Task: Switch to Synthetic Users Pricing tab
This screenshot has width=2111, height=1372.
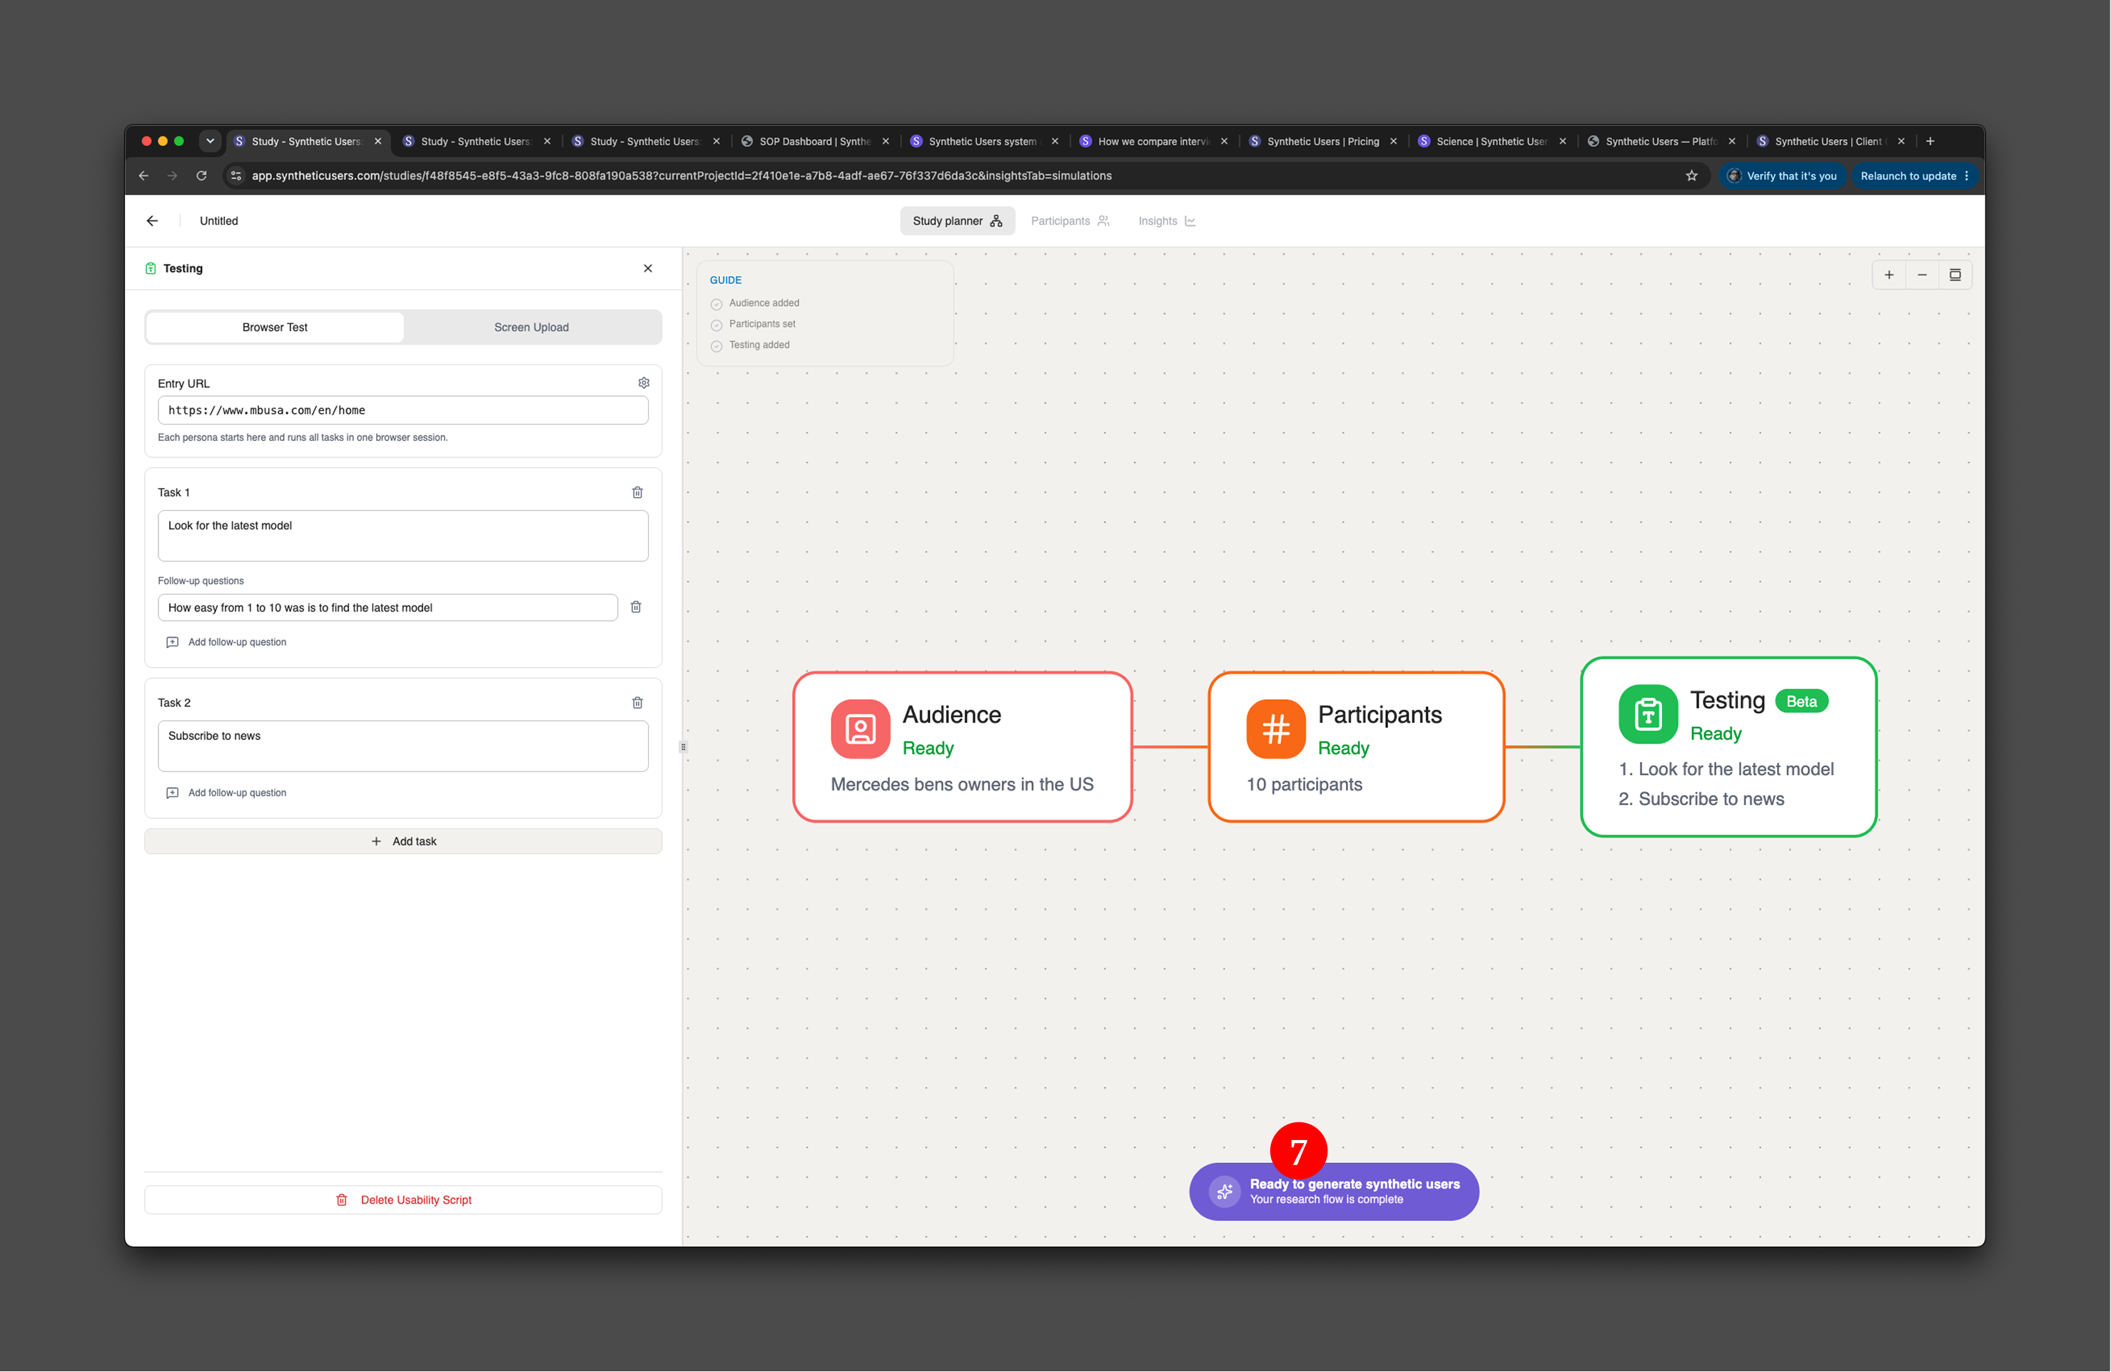Action: tap(1322, 141)
